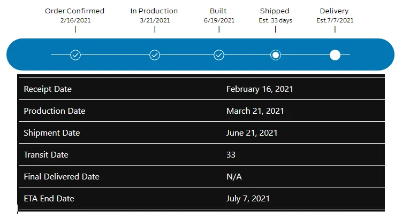The width and height of the screenshot is (402, 219).
Task: Click the Order Confirmed checkmark icon
Action: pos(75,54)
